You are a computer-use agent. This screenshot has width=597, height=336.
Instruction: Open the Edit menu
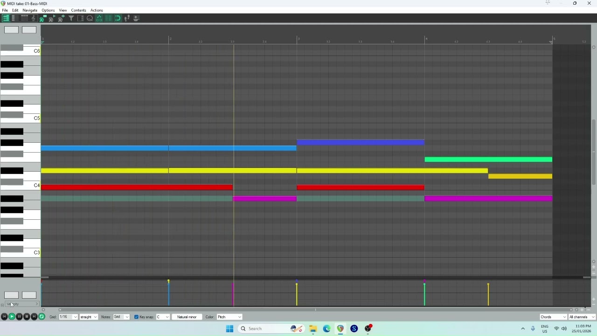(x=15, y=10)
